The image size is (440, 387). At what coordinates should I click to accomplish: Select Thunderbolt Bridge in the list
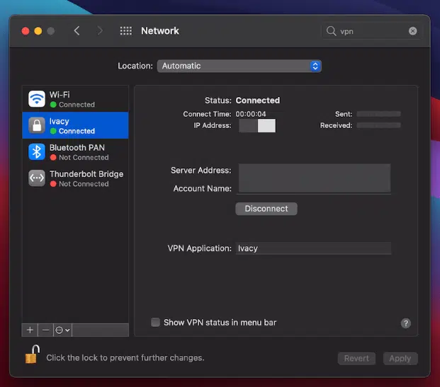pos(75,178)
